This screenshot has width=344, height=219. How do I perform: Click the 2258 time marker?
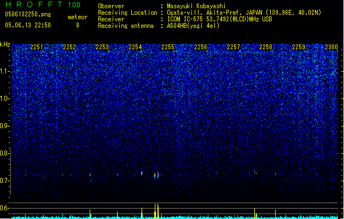tap(266, 47)
